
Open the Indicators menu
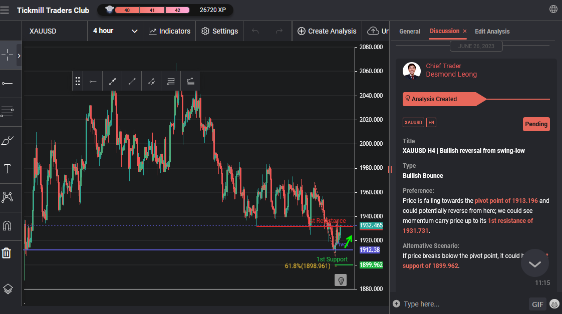169,31
